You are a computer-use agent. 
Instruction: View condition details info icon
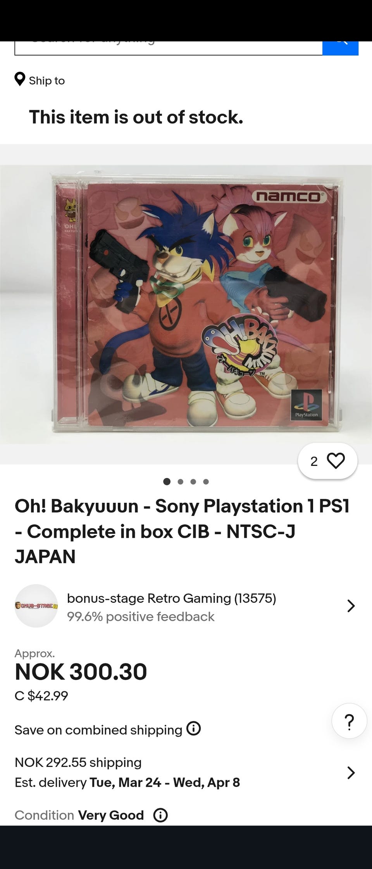(x=160, y=815)
